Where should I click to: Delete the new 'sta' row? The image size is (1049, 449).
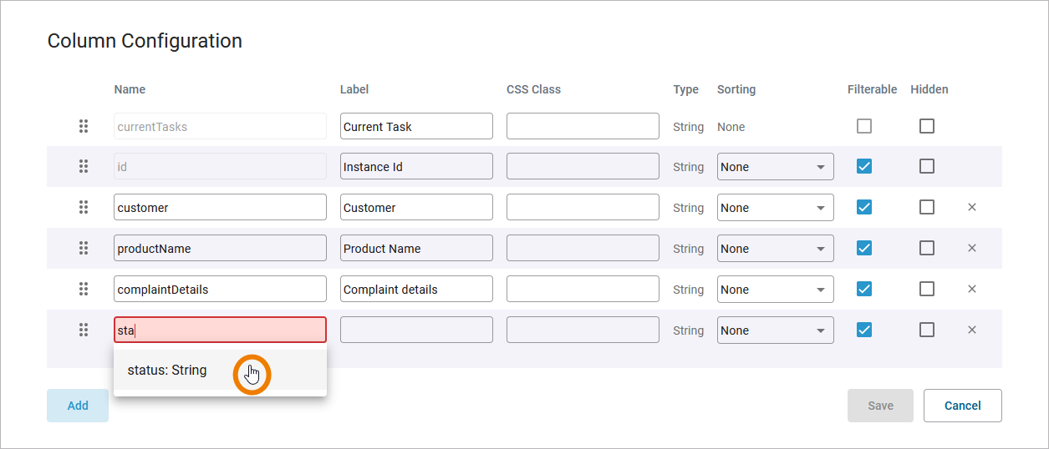(x=972, y=330)
